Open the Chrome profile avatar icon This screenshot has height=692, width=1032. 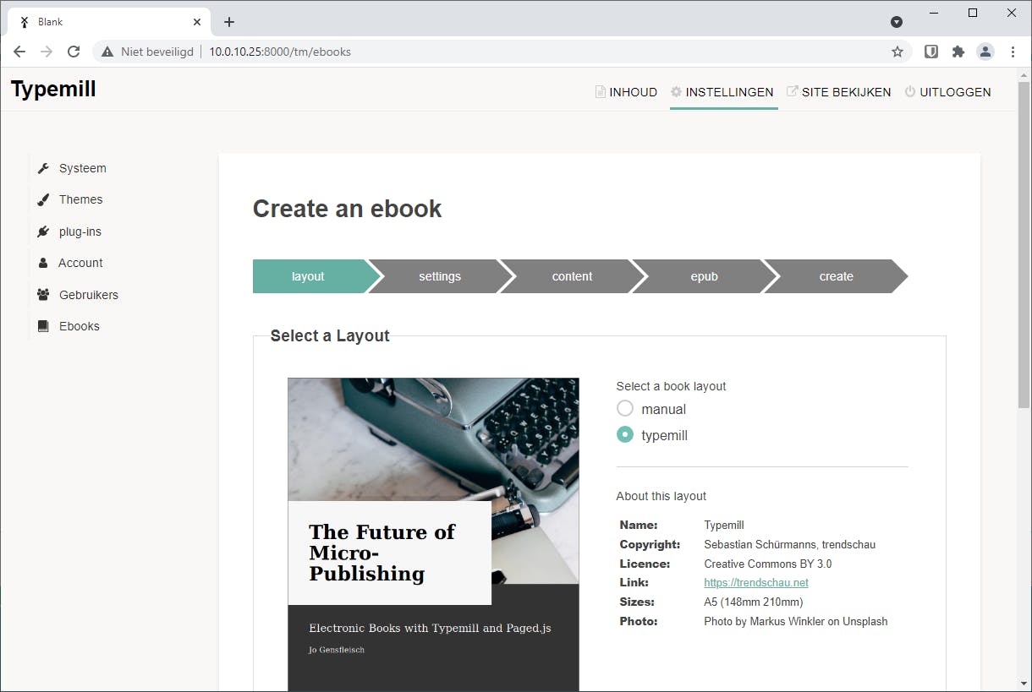pyautogui.click(x=985, y=52)
